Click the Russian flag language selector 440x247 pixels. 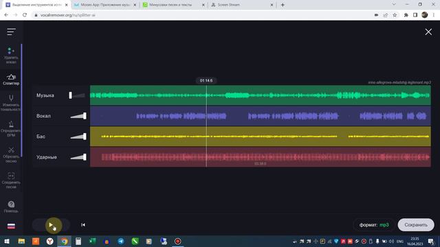click(x=11, y=226)
